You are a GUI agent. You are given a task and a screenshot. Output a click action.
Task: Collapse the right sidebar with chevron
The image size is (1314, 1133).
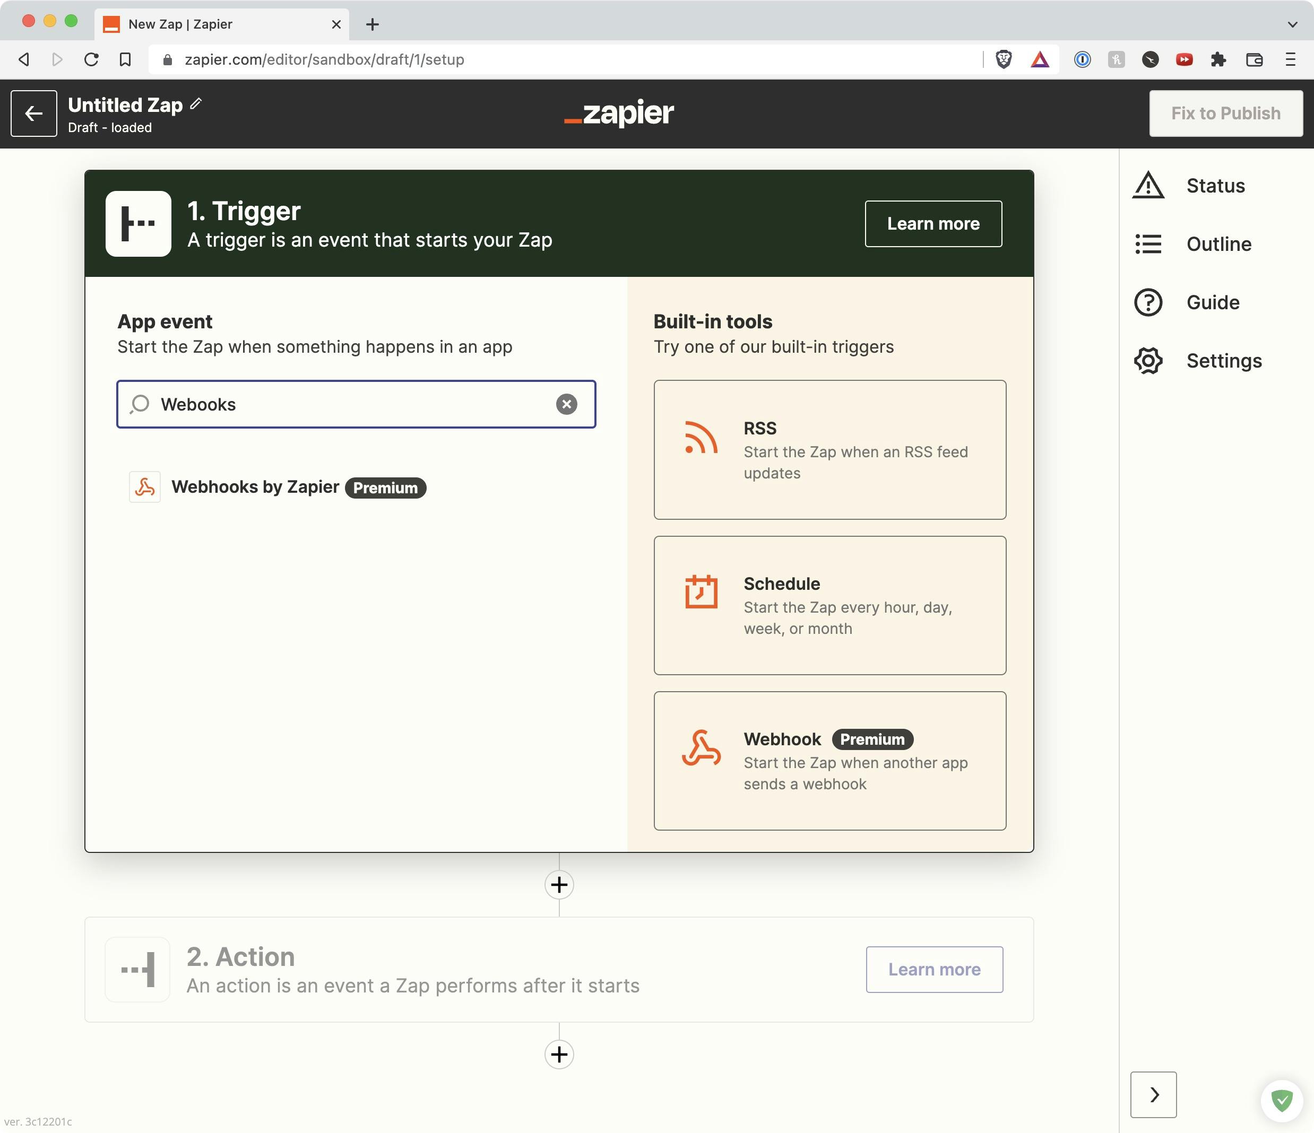point(1153,1094)
